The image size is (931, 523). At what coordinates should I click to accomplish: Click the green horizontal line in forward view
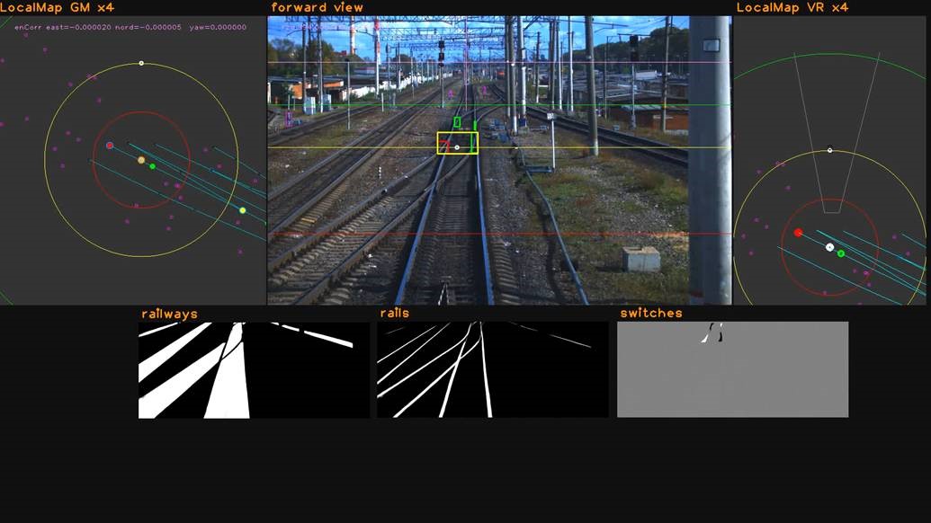pyautogui.click(x=499, y=105)
